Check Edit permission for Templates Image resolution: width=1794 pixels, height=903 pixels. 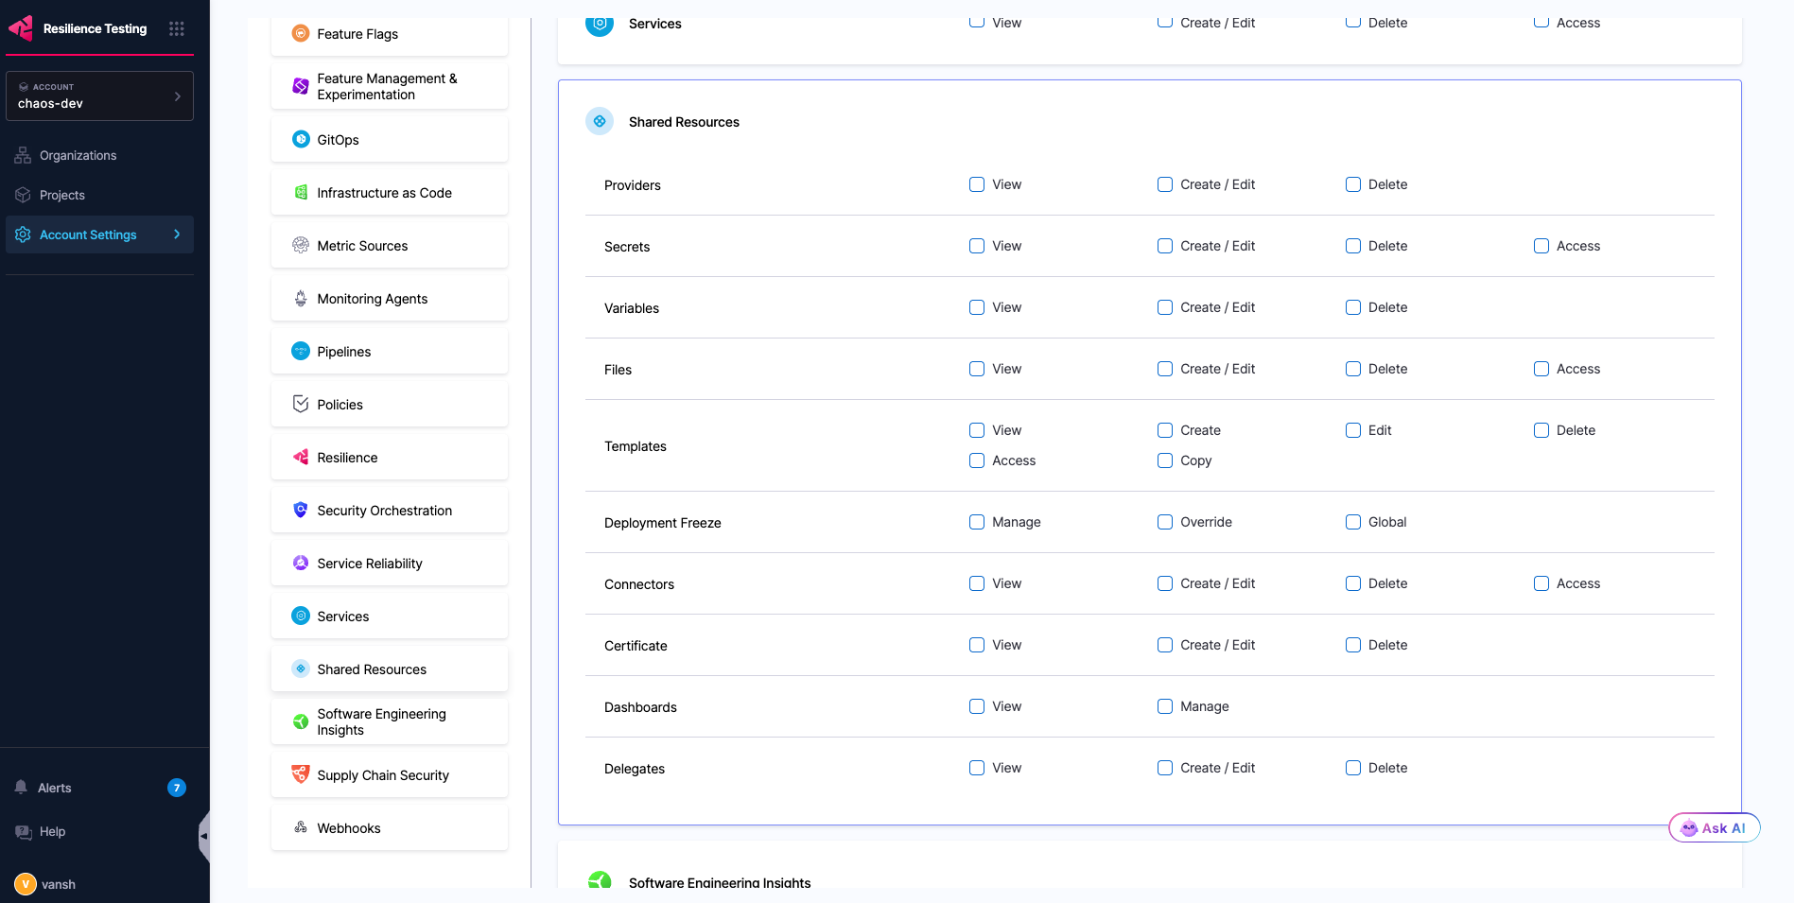(x=1353, y=430)
